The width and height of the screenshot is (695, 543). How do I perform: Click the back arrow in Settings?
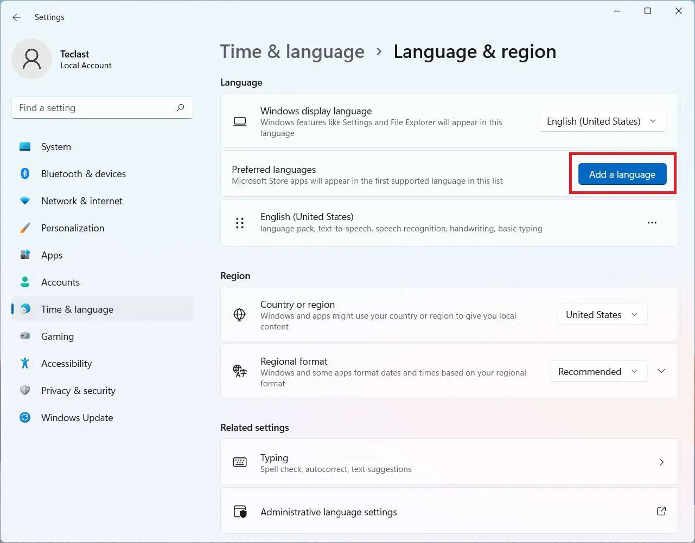pos(17,17)
